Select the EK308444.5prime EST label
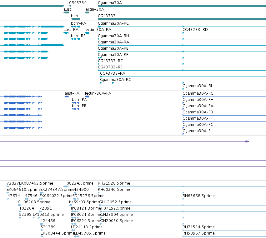 click(58, 233)
